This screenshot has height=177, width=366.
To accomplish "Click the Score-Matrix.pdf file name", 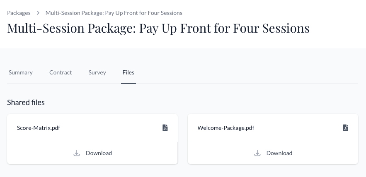I will coord(39,128).
